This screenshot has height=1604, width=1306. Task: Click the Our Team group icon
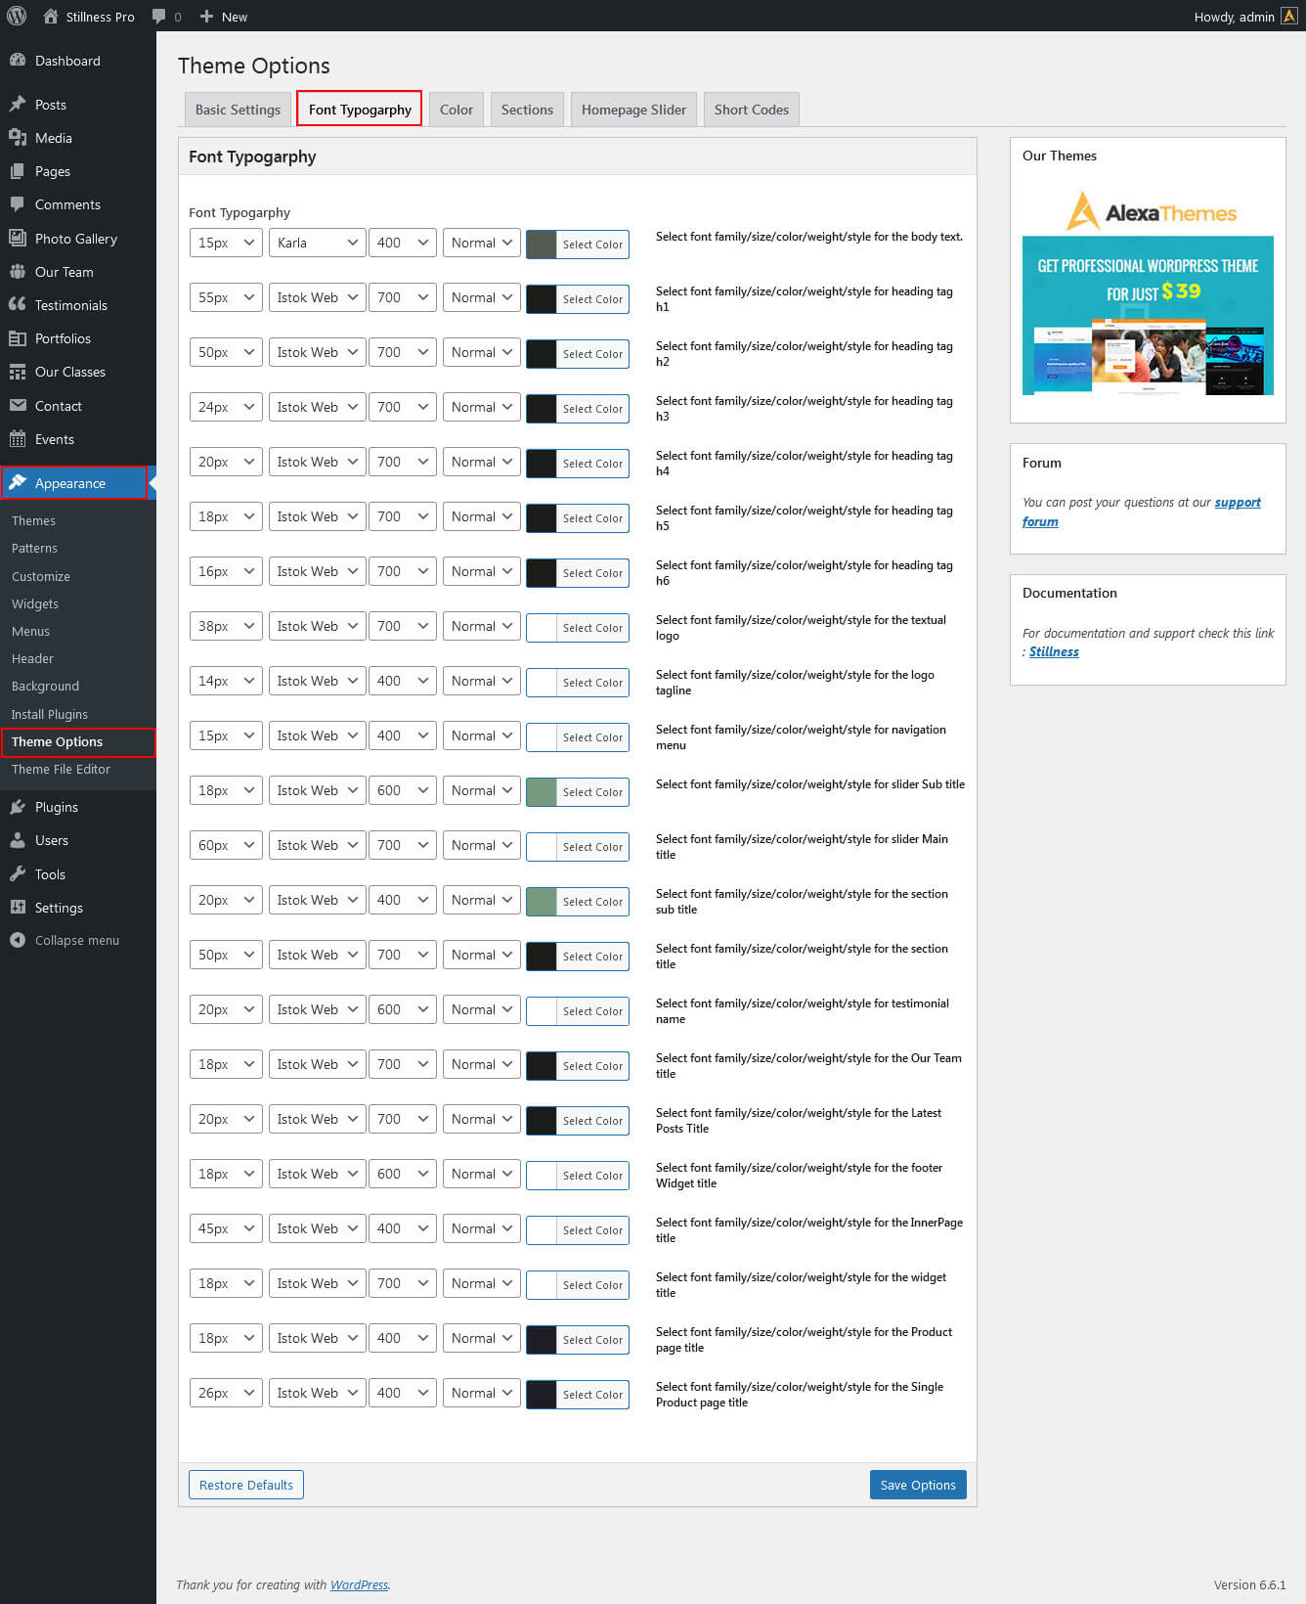pyautogui.click(x=18, y=271)
